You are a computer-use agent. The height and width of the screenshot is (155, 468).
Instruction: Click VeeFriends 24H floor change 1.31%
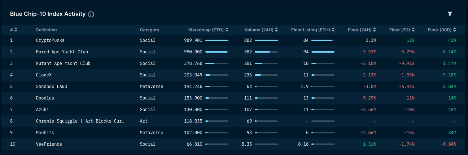[369, 144]
